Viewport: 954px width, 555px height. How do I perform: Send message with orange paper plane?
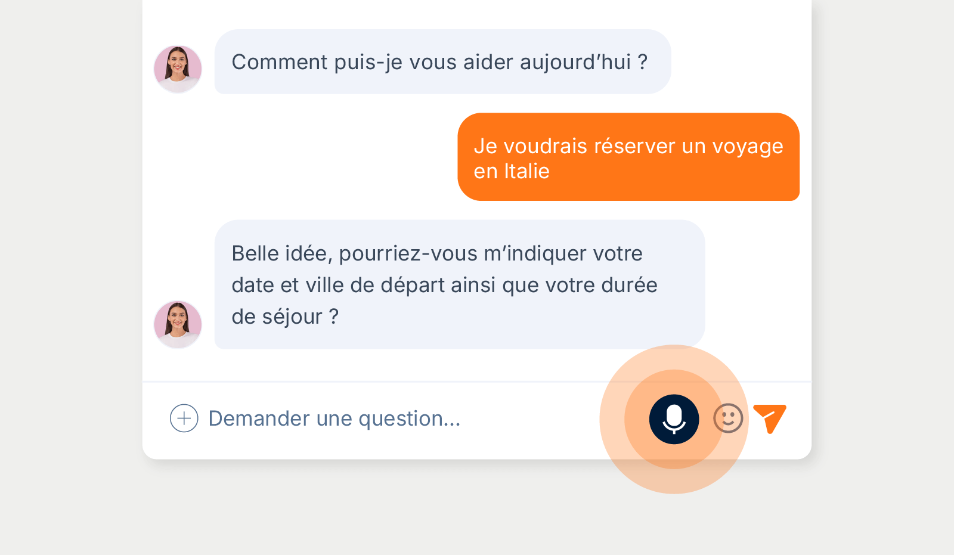(x=769, y=418)
